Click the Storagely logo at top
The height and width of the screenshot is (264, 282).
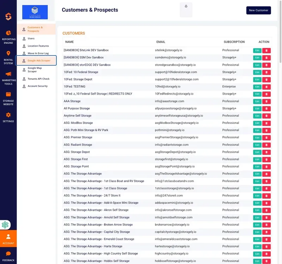8,17
